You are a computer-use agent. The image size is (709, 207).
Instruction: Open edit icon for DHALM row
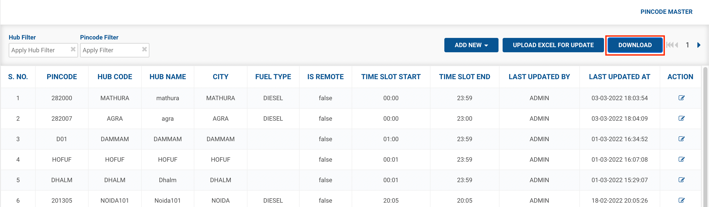click(681, 180)
